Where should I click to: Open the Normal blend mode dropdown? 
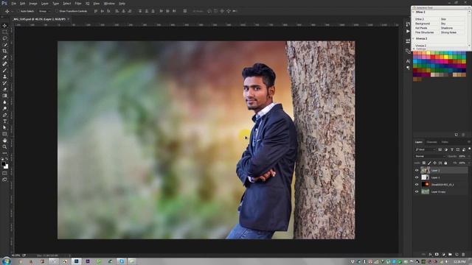point(430,156)
